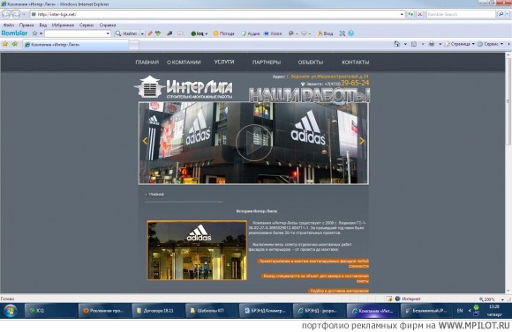This screenshot has width=512, height=332.
Task: Go back with the browser Back arrow
Action: click(x=6, y=14)
